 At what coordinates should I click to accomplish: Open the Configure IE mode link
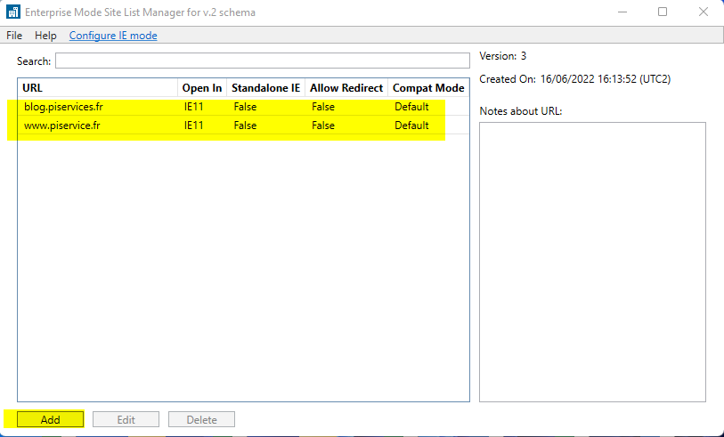(113, 36)
